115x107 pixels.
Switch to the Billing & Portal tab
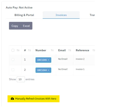[24, 15]
